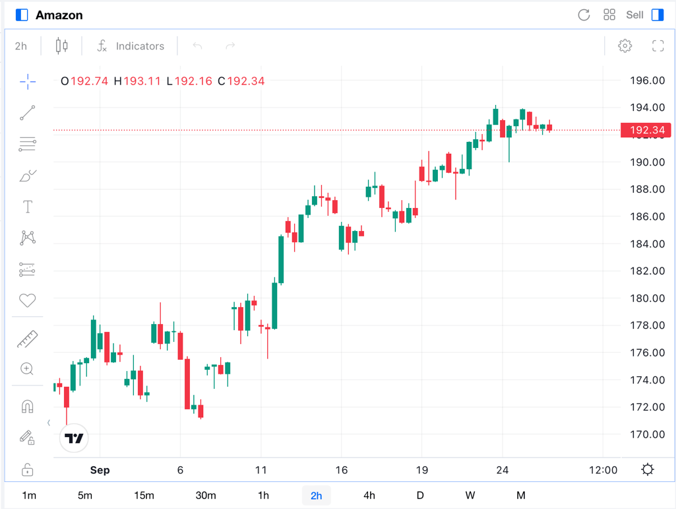This screenshot has height=509, width=676.
Task: Open the Fibonacci retracement tool
Action: pos(27,144)
